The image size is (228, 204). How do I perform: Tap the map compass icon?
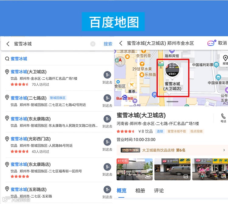tap(120, 61)
